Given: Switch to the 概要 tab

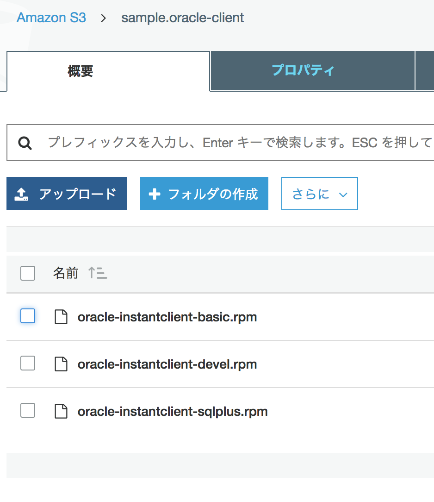Looking at the screenshot, I should (x=108, y=71).
